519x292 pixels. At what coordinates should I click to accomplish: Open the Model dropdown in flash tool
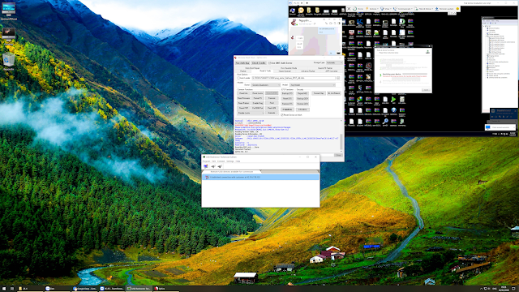tap(312, 85)
